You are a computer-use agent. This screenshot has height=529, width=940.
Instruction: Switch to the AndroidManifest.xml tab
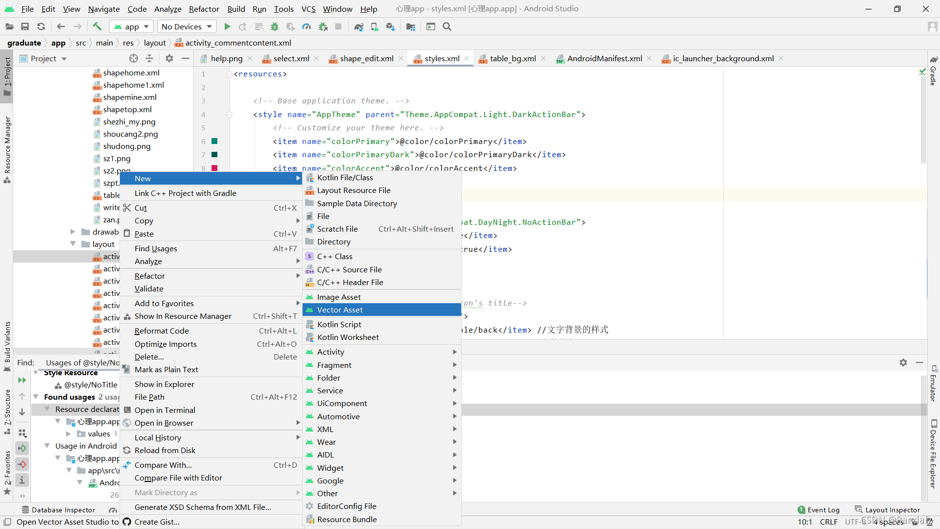604,58
